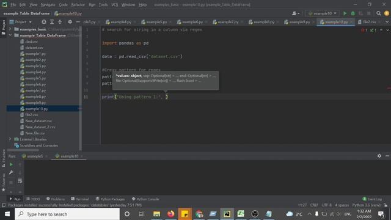Open Structure tool window stripe
The height and width of the screenshot is (220, 391).
pyautogui.click(x=3, y=158)
